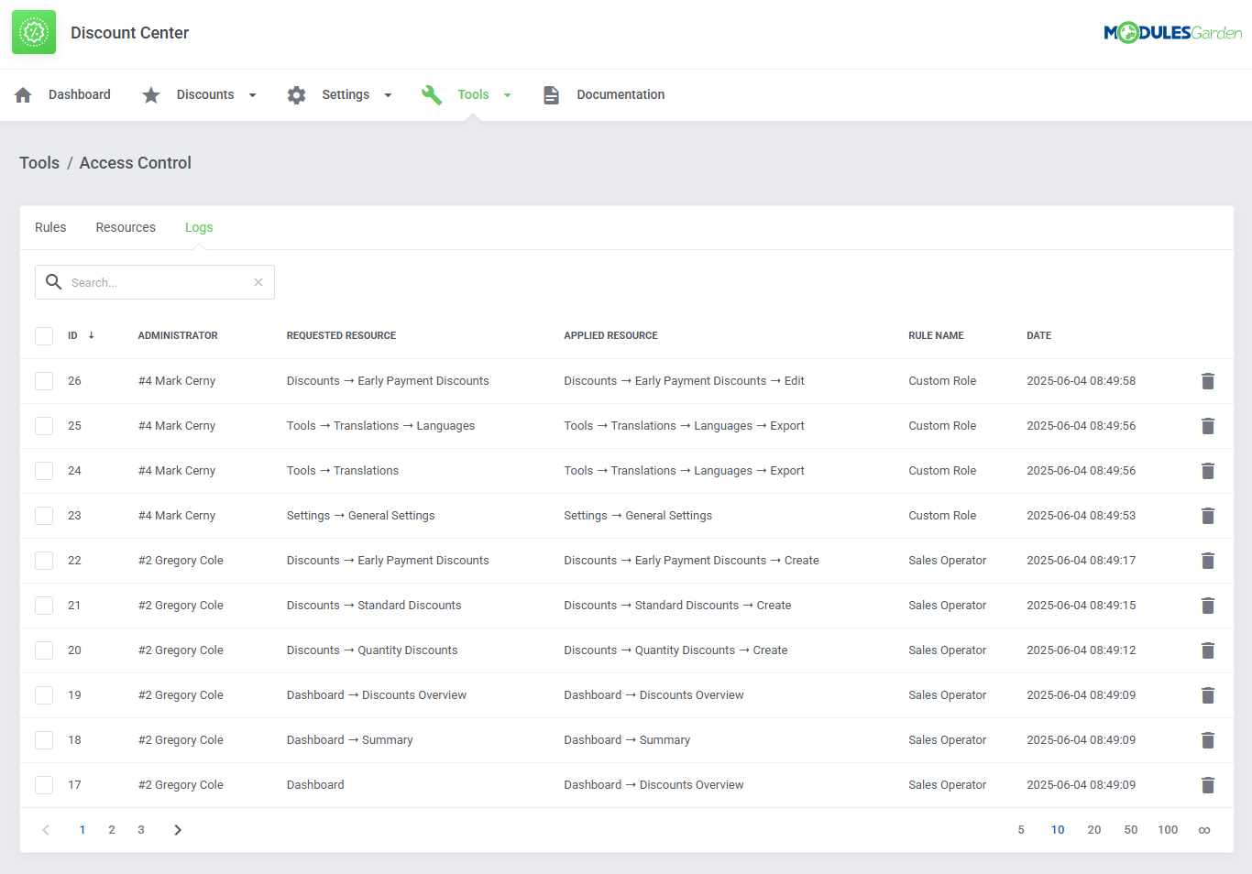
Task: Open the Resources tab
Action: 126,226
